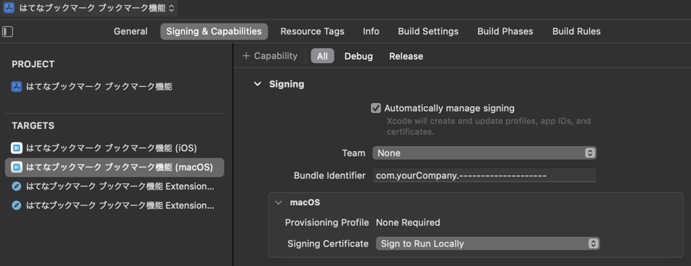Click the second Extension target compass icon
The width and height of the screenshot is (691, 266).
[17, 205]
